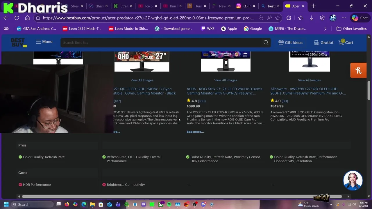Screen dimensions: 372x209
Task: Open Alienware AW2725D product link
Action: coord(308,91)
